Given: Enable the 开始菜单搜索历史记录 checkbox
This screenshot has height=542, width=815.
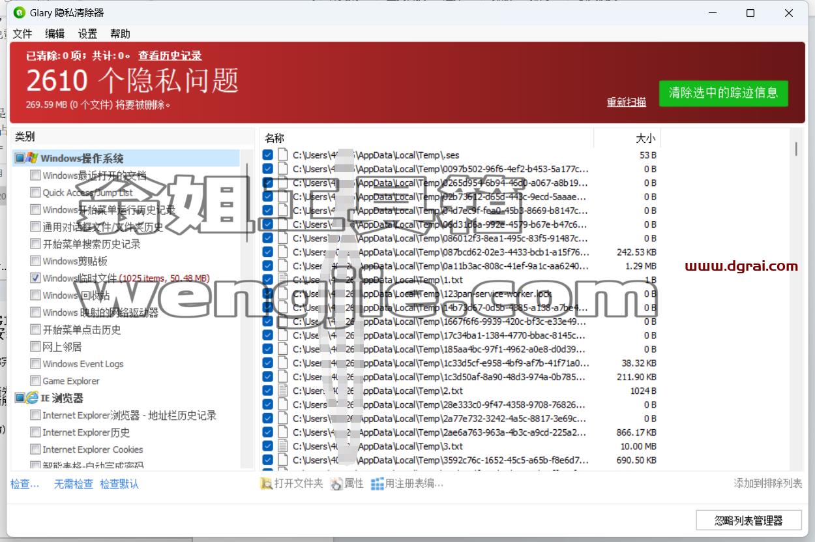Looking at the screenshot, I should point(35,244).
